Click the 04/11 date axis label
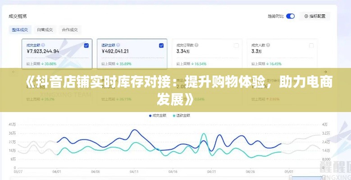Viewport: 351px width, 180px height. (134, 172)
